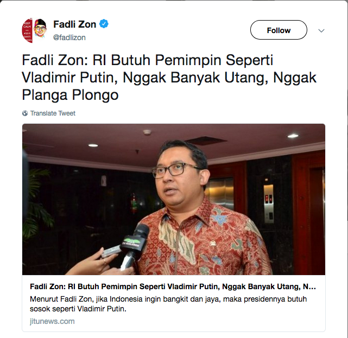Follow the @fadlizon account
This screenshot has width=348, height=338.
[279, 30]
